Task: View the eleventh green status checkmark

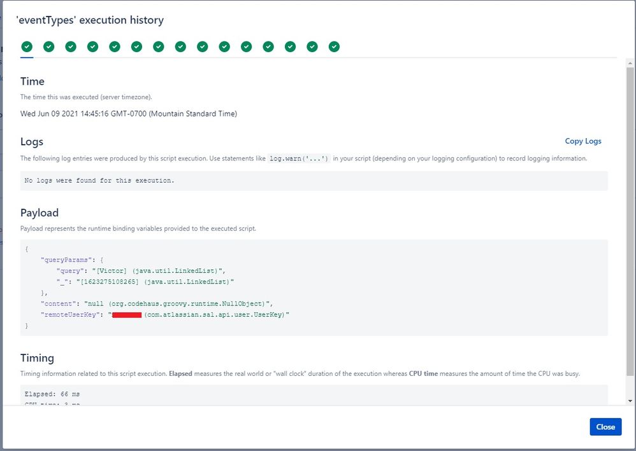Action: coord(246,46)
